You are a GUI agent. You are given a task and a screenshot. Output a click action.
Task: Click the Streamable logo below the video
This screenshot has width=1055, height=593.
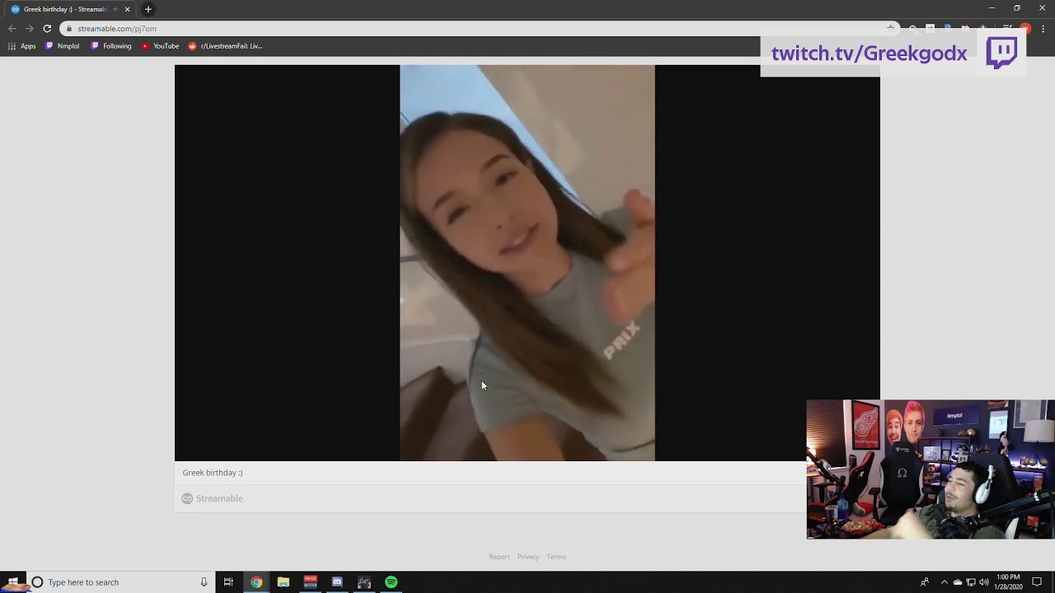tap(213, 498)
